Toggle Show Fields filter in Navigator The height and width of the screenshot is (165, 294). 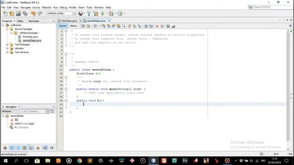click(12, 148)
